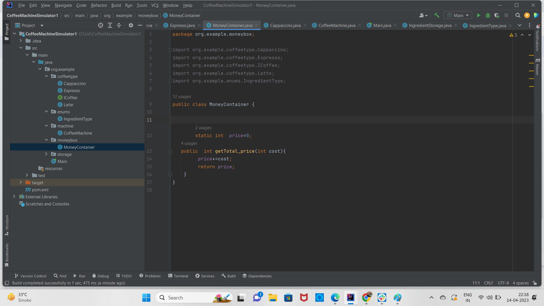Viewport: 544px width, 306px height.
Task: Collapse the enums package
Action: (46, 112)
